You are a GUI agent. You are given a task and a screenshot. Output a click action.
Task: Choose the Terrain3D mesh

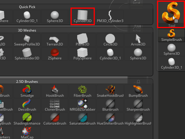pos(55,40)
